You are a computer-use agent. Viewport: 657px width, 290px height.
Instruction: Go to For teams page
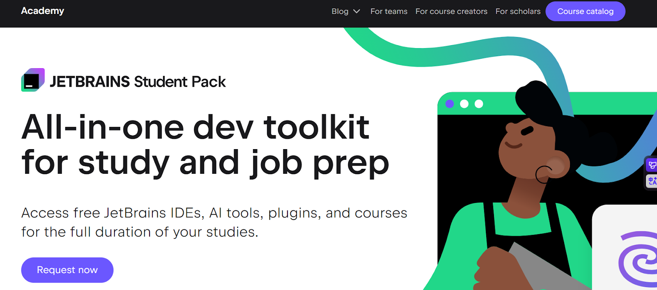pyautogui.click(x=389, y=12)
